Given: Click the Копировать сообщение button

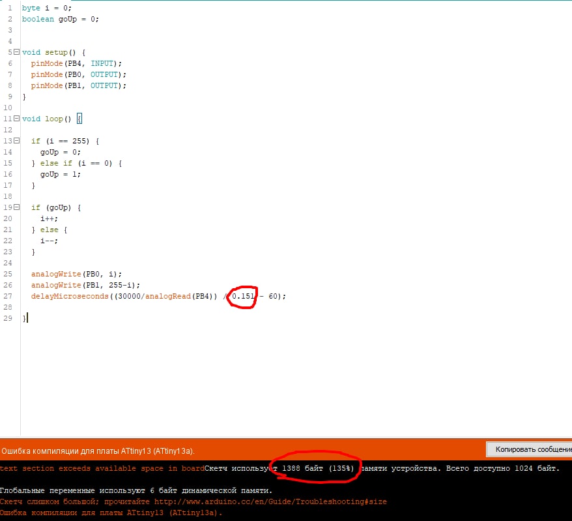Looking at the screenshot, I should pos(530,449).
